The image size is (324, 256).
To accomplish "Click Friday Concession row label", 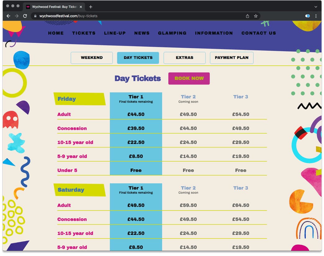I will tap(72, 128).
